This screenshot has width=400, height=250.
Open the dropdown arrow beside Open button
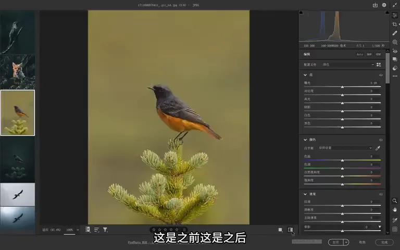pyautogui.click(x=346, y=242)
